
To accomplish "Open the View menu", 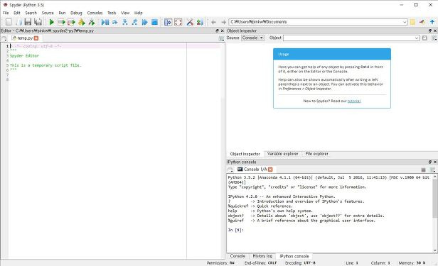I will (125, 13).
